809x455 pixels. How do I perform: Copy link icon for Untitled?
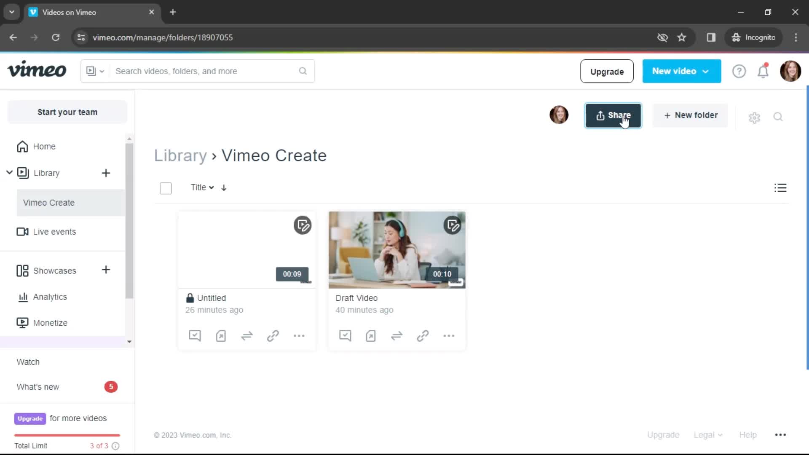273,336
